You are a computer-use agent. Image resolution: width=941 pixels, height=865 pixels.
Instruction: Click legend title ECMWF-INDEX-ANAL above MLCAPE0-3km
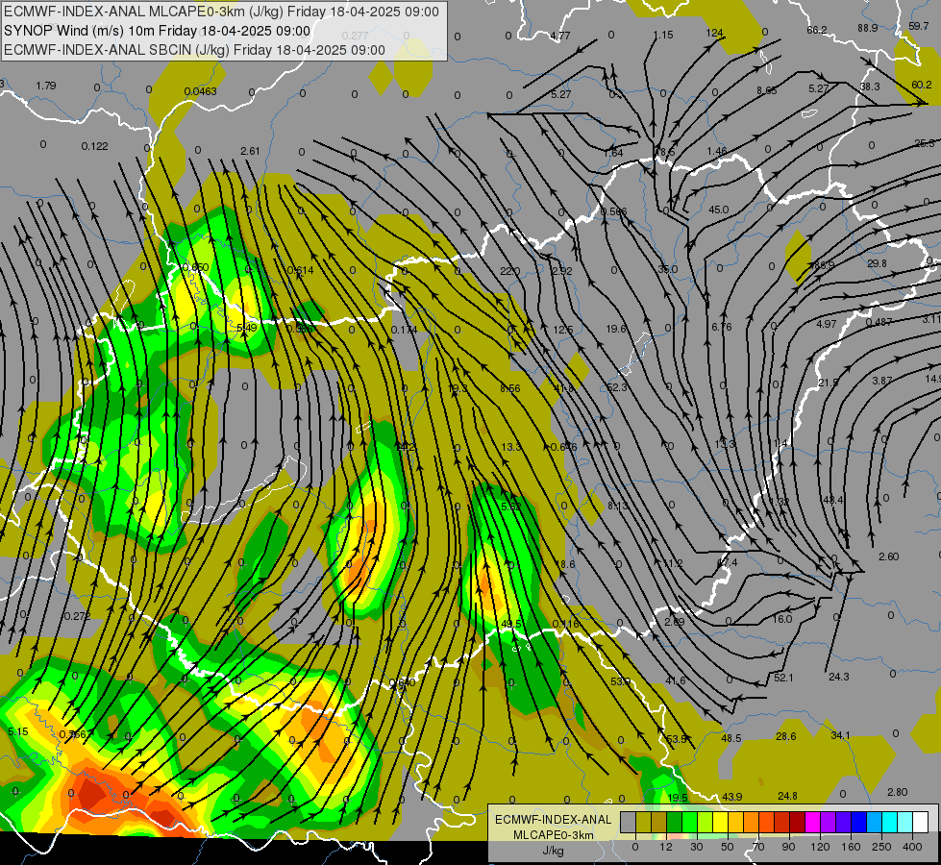pyautogui.click(x=554, y=820)
